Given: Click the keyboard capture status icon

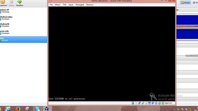Looking at the screenshot, I should click(163, 103).
